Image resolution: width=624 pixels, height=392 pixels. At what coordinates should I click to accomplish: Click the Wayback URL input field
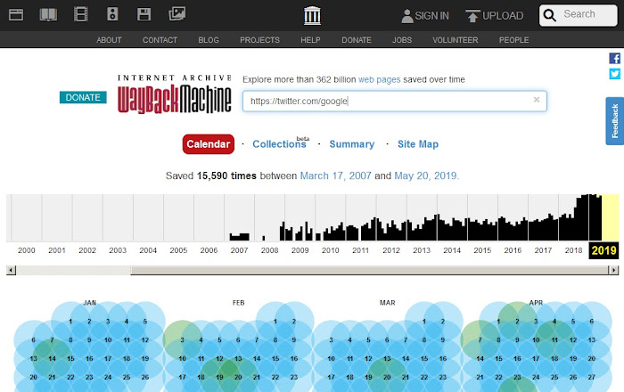pos(395,101)
